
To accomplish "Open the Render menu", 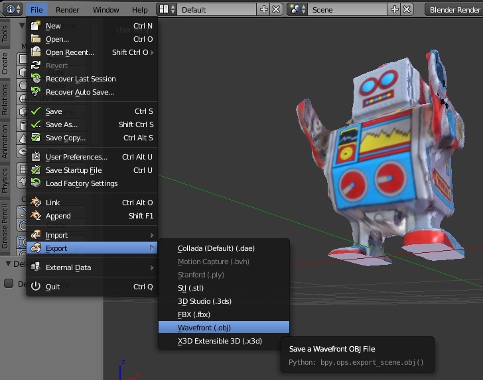I will (67, 10).
